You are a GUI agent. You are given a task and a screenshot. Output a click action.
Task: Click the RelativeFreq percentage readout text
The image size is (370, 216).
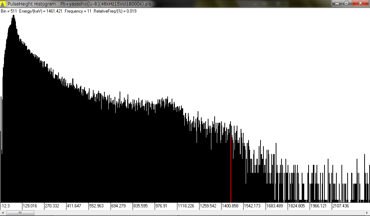click(115, 11)
